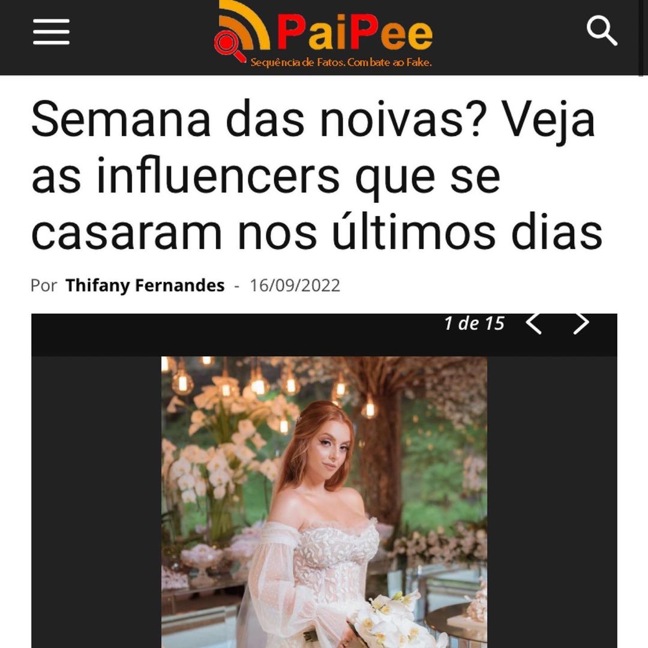Click the gallery counter 1 de 15
The width and height of the screenshot is (648, 648).
pos(474,323)
